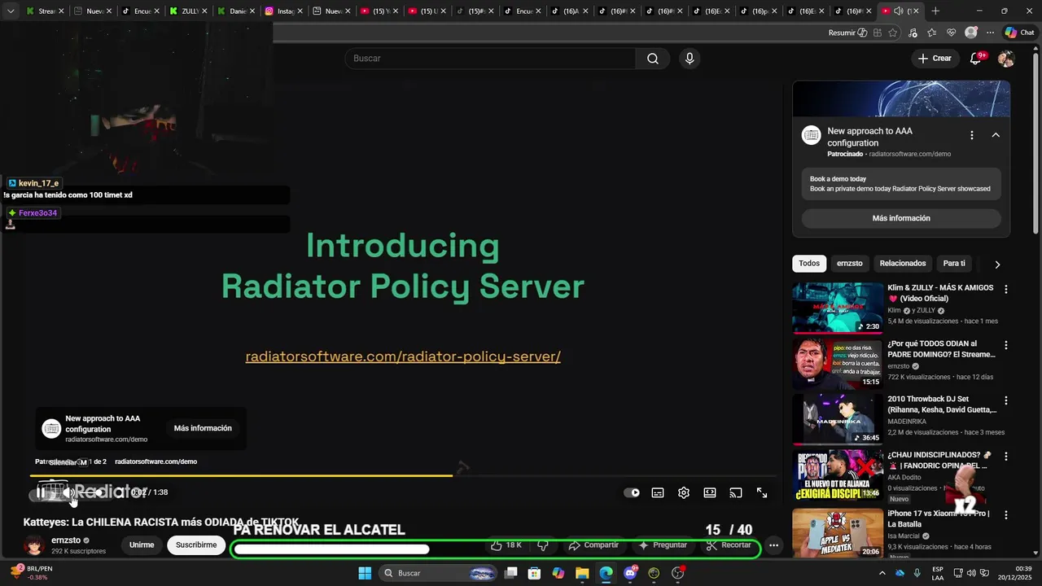Open the options menu for CHAU INDISCIPLINADOS video
This screenshot has width=1042, height=586.
(1006, 457)
